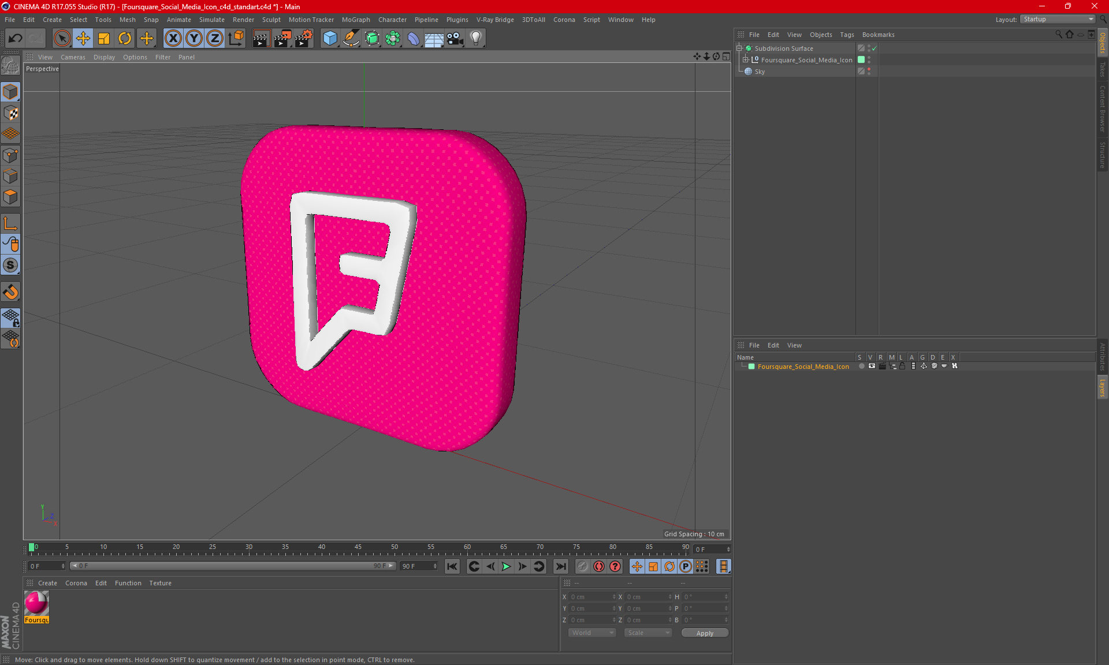Open the spline Pen tool
Image resolution: width=1109 pixels, height=665 pixels.
pyautogui.click(x=351, y=39)
